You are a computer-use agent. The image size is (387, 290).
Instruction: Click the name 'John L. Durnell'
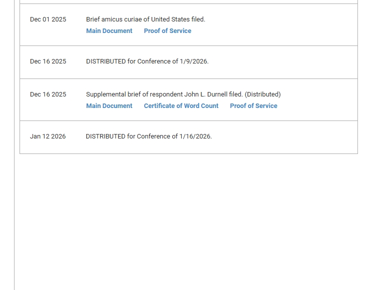[206, 94]
